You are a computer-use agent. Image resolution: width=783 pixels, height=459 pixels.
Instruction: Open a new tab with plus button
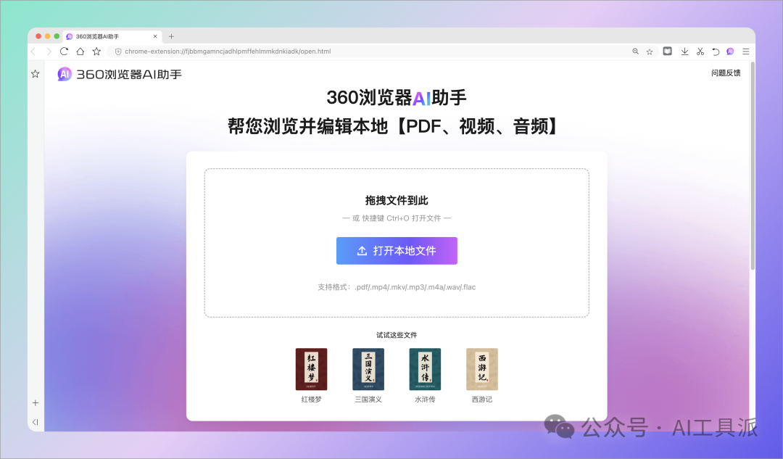click(x=171, y=36)
